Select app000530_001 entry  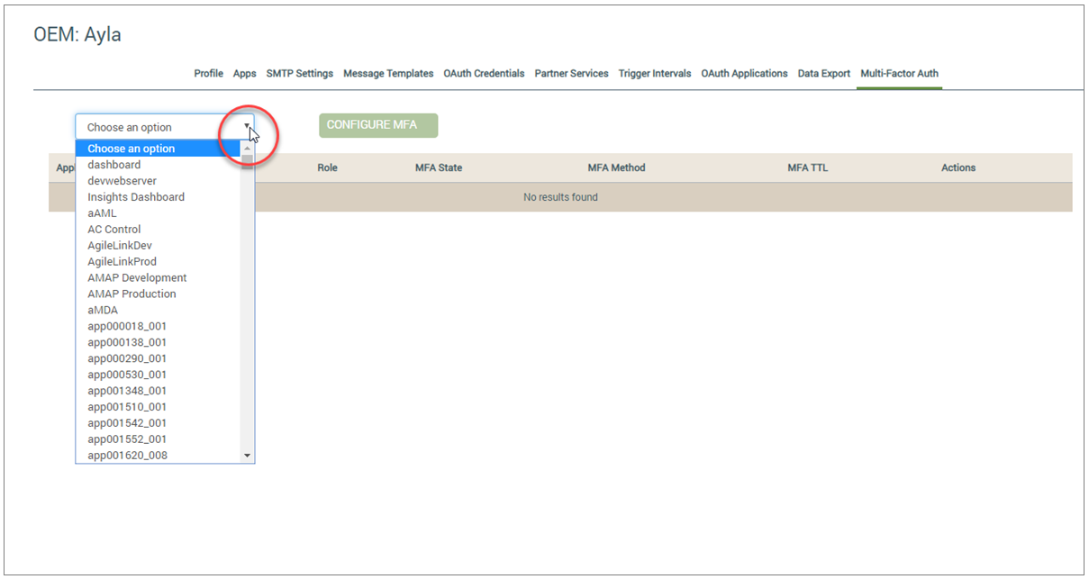(x=158, y=375)
